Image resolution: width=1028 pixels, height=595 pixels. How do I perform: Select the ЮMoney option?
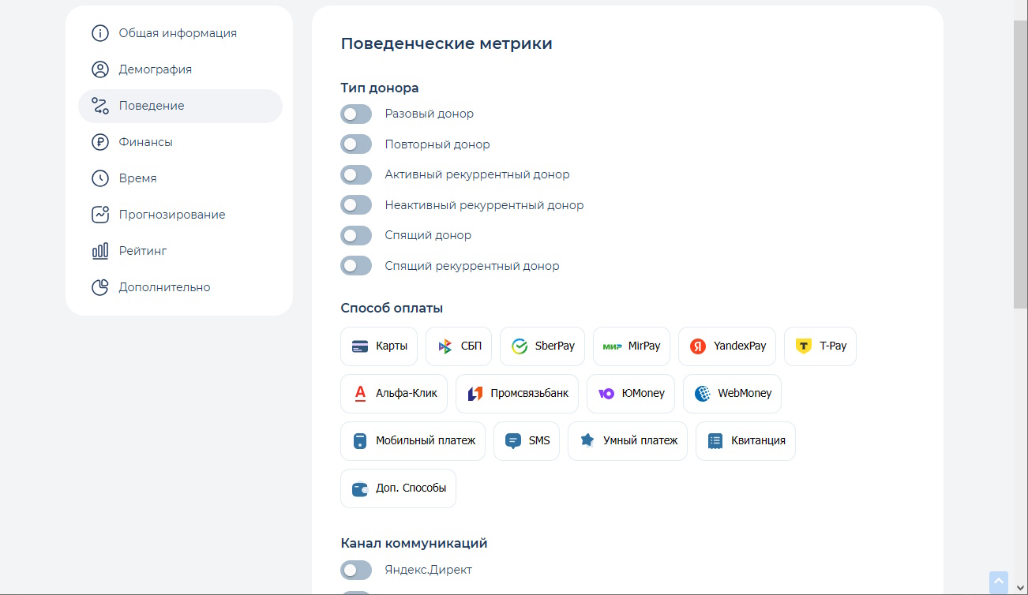(x=630, y=393)
